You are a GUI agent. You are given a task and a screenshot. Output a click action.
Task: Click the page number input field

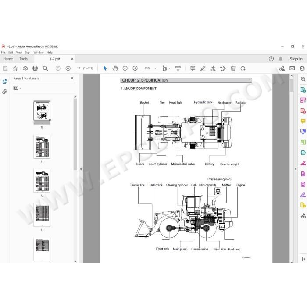79,68
